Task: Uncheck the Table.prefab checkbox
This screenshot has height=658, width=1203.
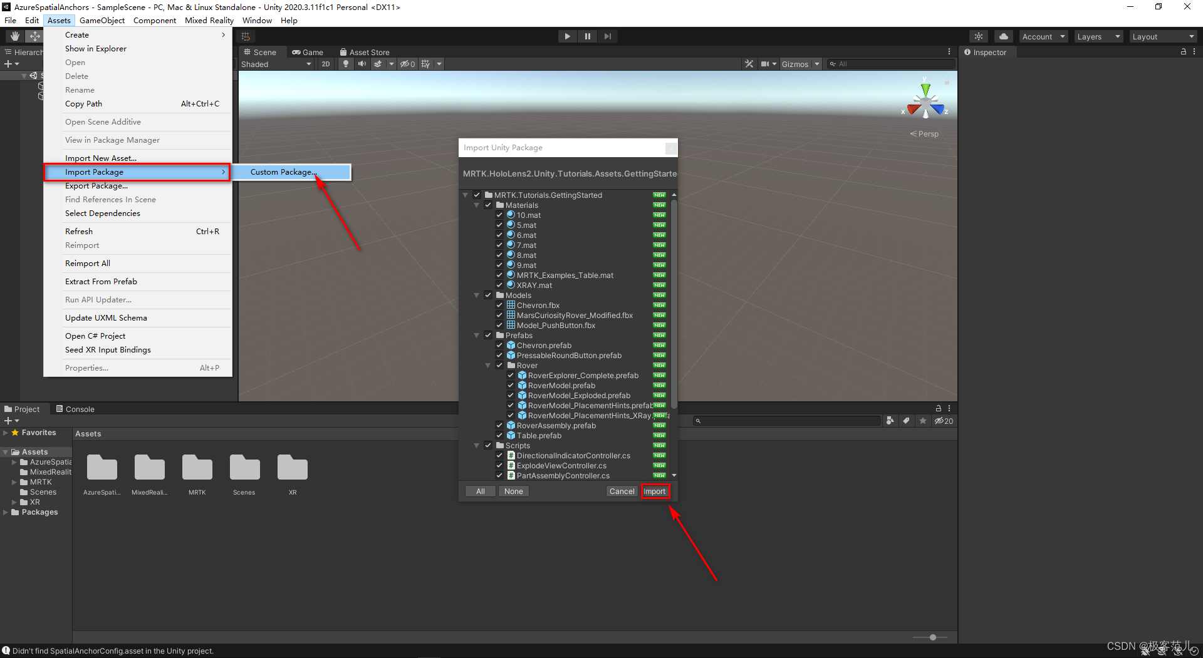Action: tap(499, 436)
